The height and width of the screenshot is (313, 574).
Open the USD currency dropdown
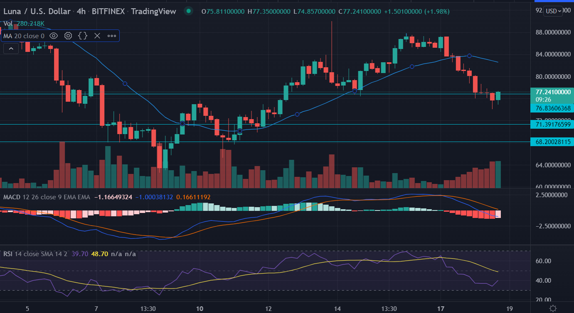pyautogui.click(x=553, y=11)
